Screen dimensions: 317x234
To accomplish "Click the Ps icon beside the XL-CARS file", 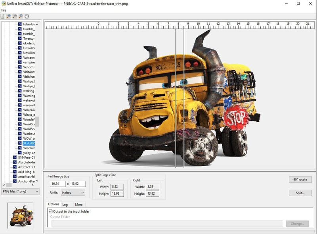I will [x=20, y=143].
